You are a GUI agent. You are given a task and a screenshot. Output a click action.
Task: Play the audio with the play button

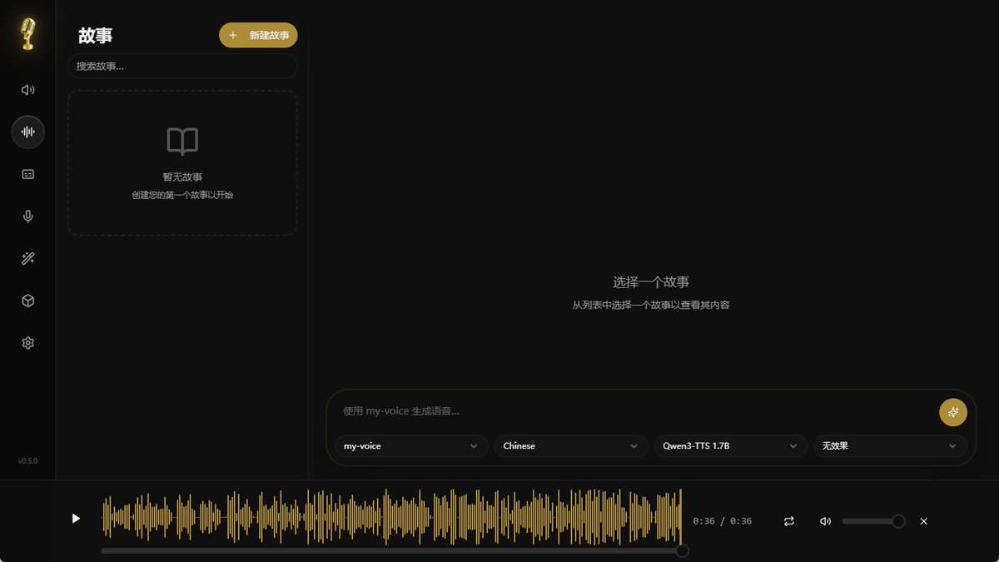[76, 518]
